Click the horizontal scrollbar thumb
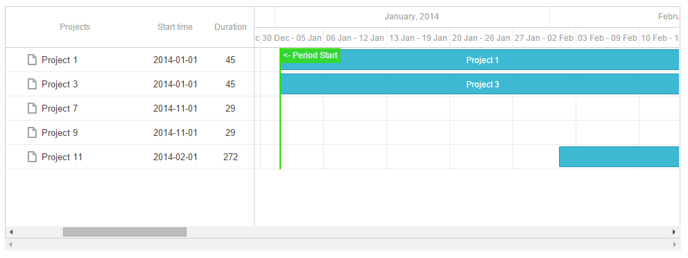688x258 pixels. pyautogui.click(x=125, y=232)
